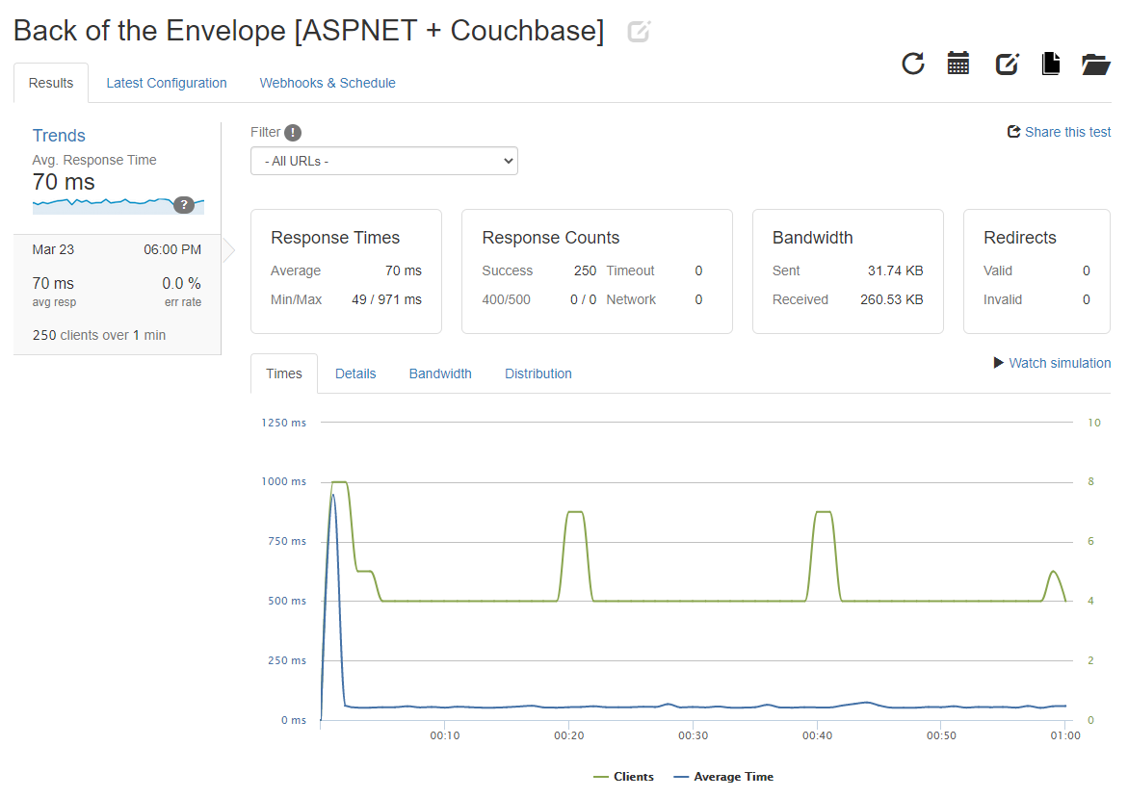The image size is (1128, 798).
Task: Click the Avg. Response Time sparkline chart
Action: (118, 205)
